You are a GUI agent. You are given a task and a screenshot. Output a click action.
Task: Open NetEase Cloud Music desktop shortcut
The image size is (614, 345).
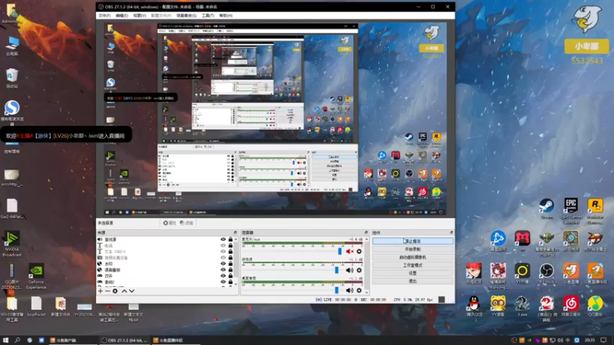point(571,306)
